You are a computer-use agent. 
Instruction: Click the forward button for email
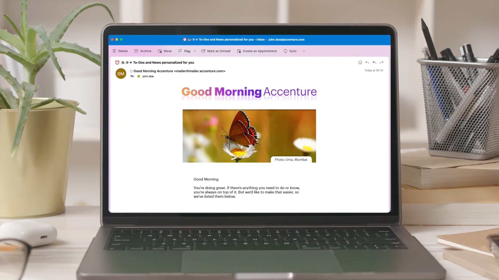pos(382,62)
